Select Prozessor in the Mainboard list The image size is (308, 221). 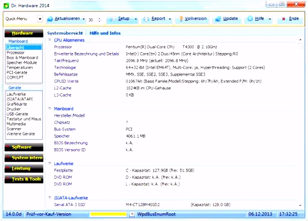(x=16, y=53)
